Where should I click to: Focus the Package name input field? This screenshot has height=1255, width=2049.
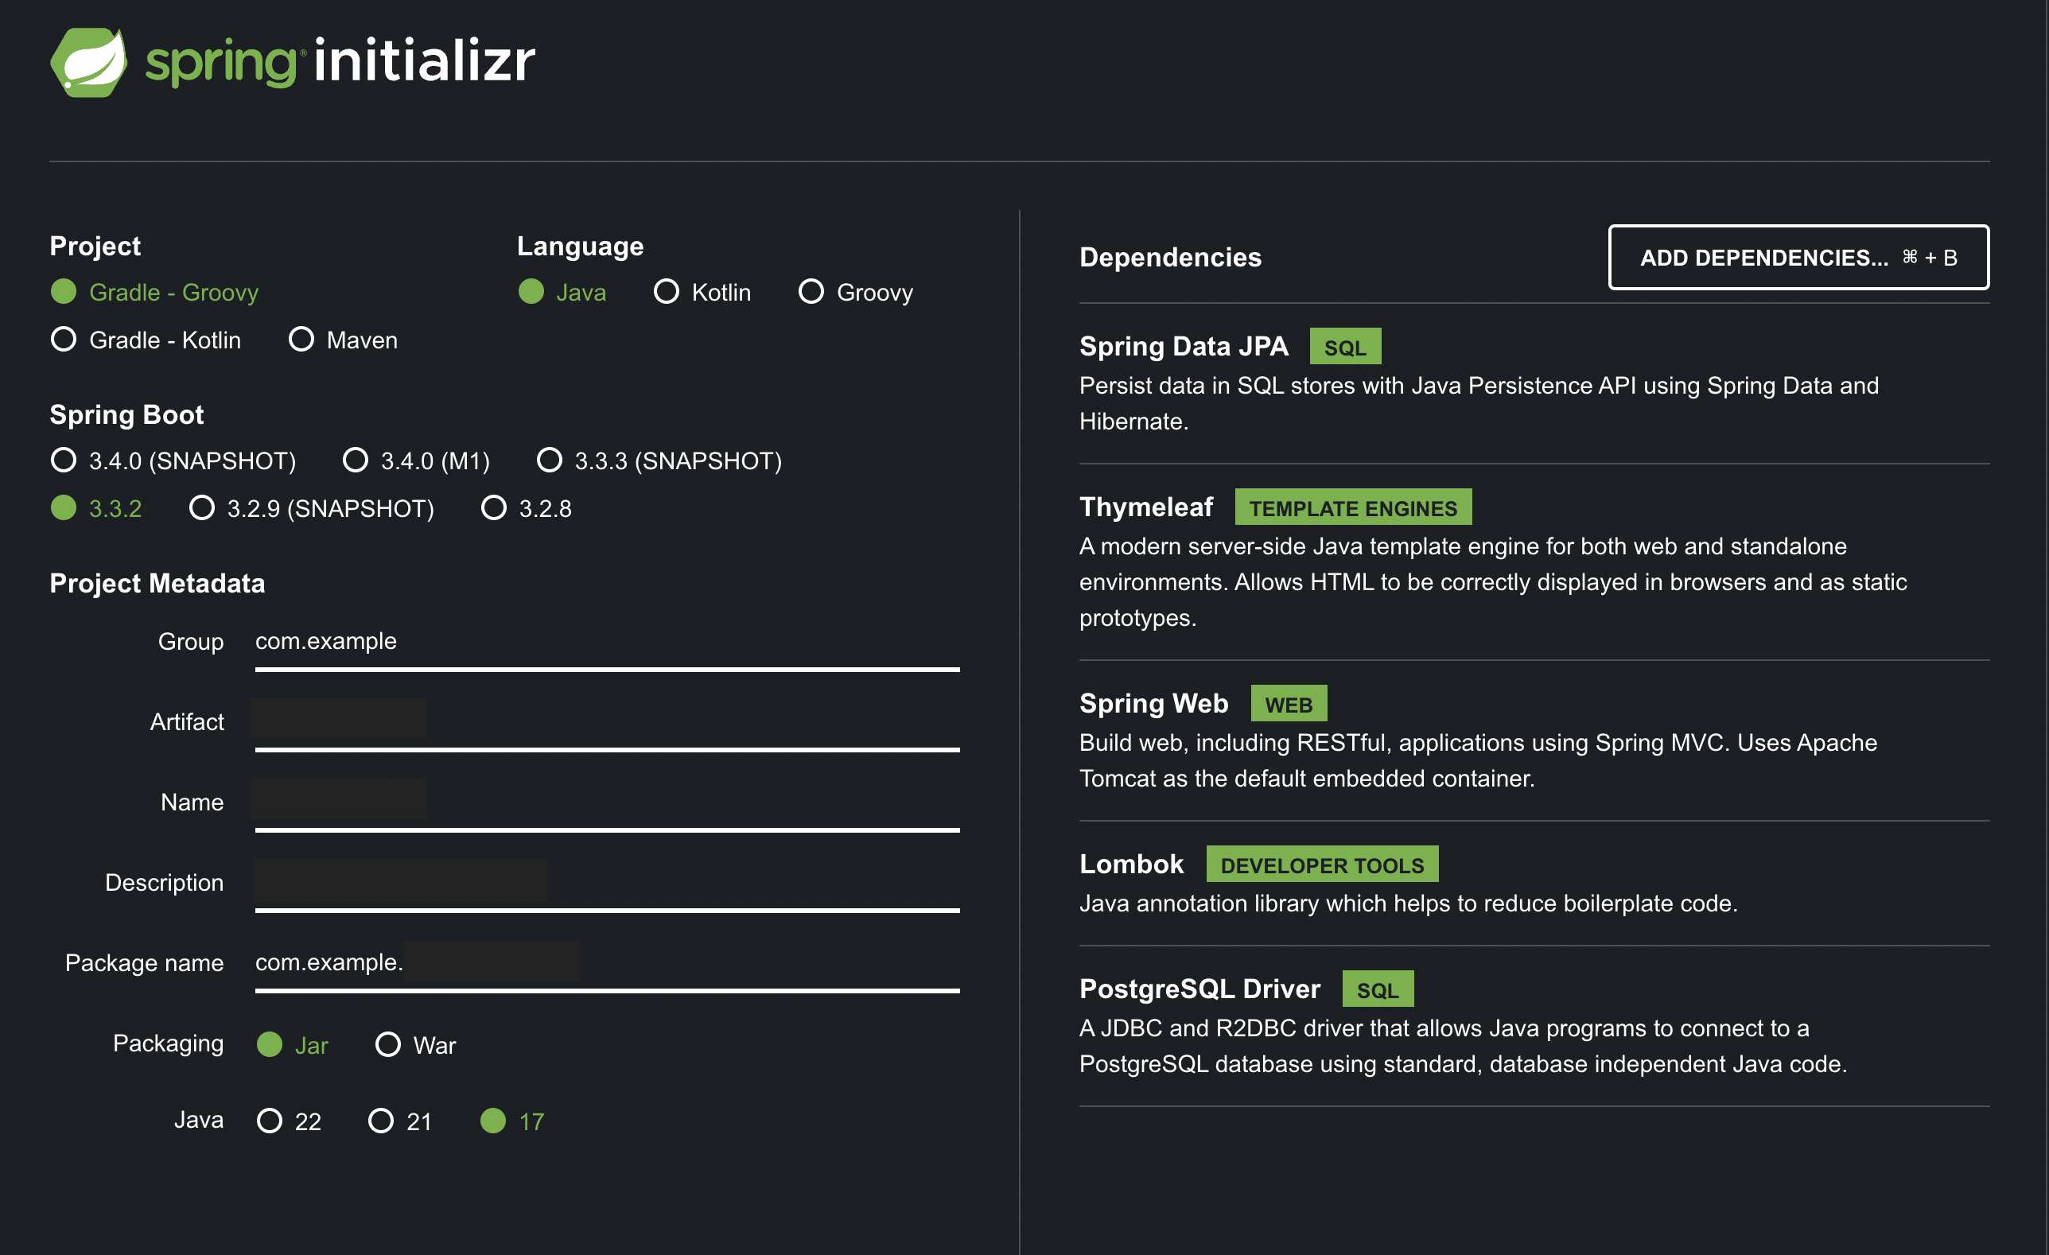click(x=607, y=962)
